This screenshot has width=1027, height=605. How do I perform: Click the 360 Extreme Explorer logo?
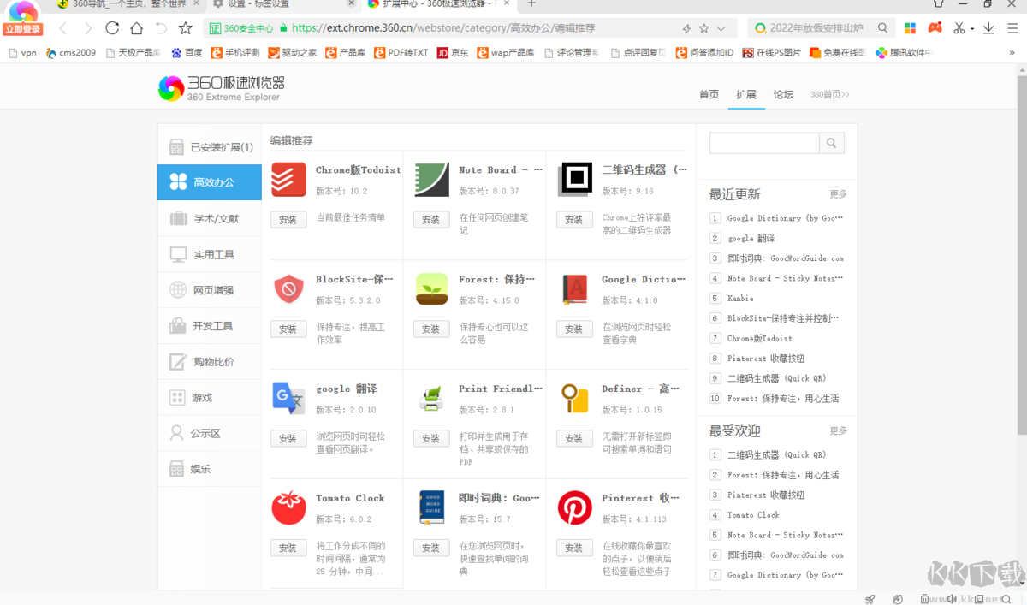[221, 88]
